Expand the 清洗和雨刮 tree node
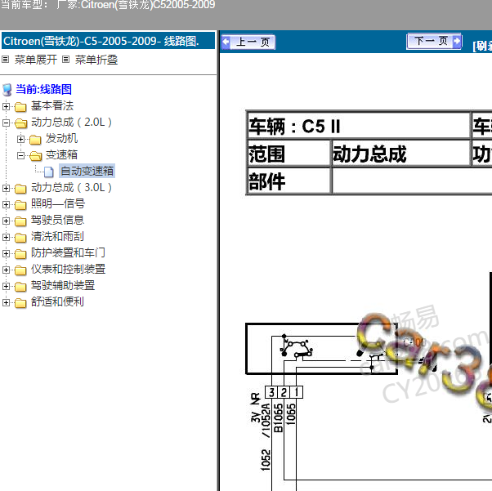The image size is (492, 491). click(x=6, y=237)
